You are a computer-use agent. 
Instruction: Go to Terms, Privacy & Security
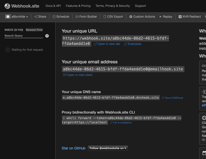click(113, 6)
